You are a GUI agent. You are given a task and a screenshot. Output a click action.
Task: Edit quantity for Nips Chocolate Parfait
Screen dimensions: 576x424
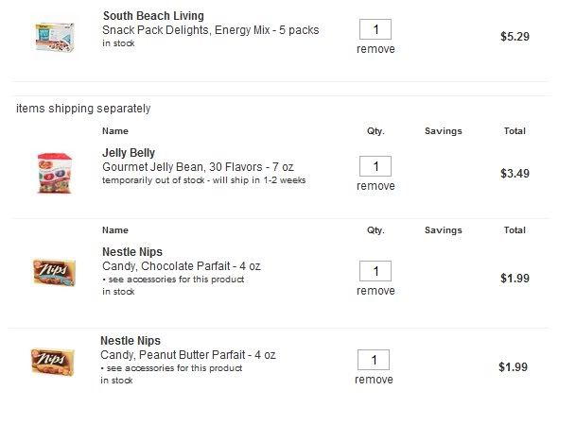375,271
